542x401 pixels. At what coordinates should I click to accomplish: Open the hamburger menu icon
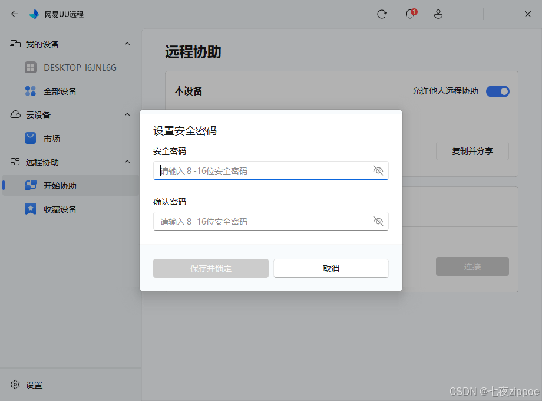click(x=467, y=14)
